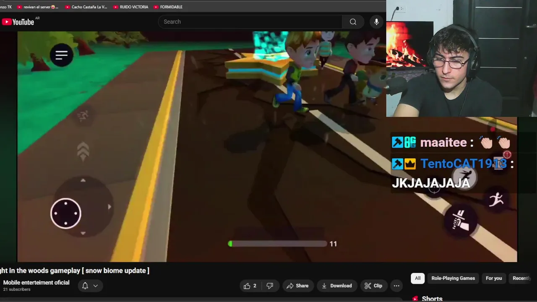This screenshot has width=537, height=302.
Task: Expand the notification preference chevron
Action: click(96, 286)
